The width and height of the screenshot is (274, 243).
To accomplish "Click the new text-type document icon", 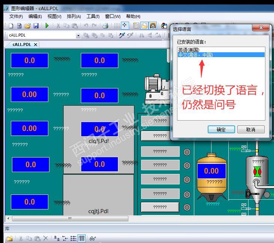I will coord(19,26).
